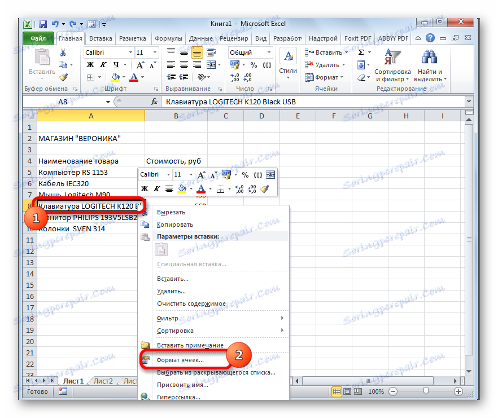Click the Save icon in quick access toolbar
The image size is (498, 418).
point(42,24)
